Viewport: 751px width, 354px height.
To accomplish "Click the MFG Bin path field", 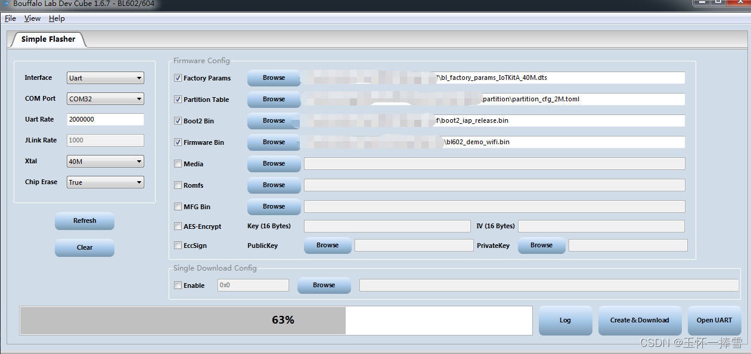I will 495,207.
